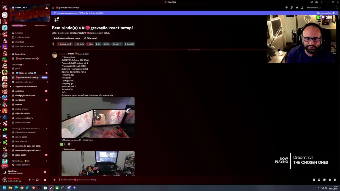Open the Threads icon in channel header

click(286, 7)
